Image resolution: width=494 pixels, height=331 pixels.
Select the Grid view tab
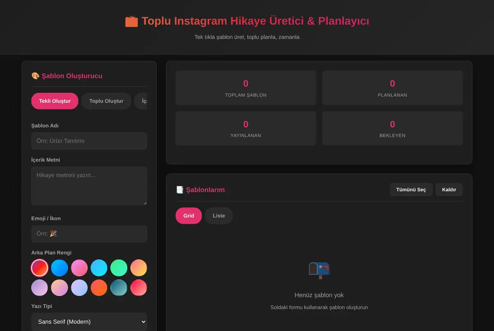click(189, 216)
